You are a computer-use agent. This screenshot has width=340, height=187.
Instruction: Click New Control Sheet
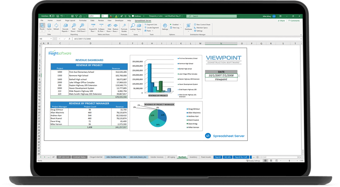[x=202, y=25]
